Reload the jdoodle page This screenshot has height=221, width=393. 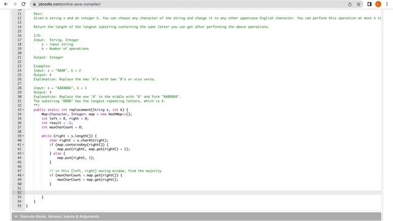[x=23, y=4]
